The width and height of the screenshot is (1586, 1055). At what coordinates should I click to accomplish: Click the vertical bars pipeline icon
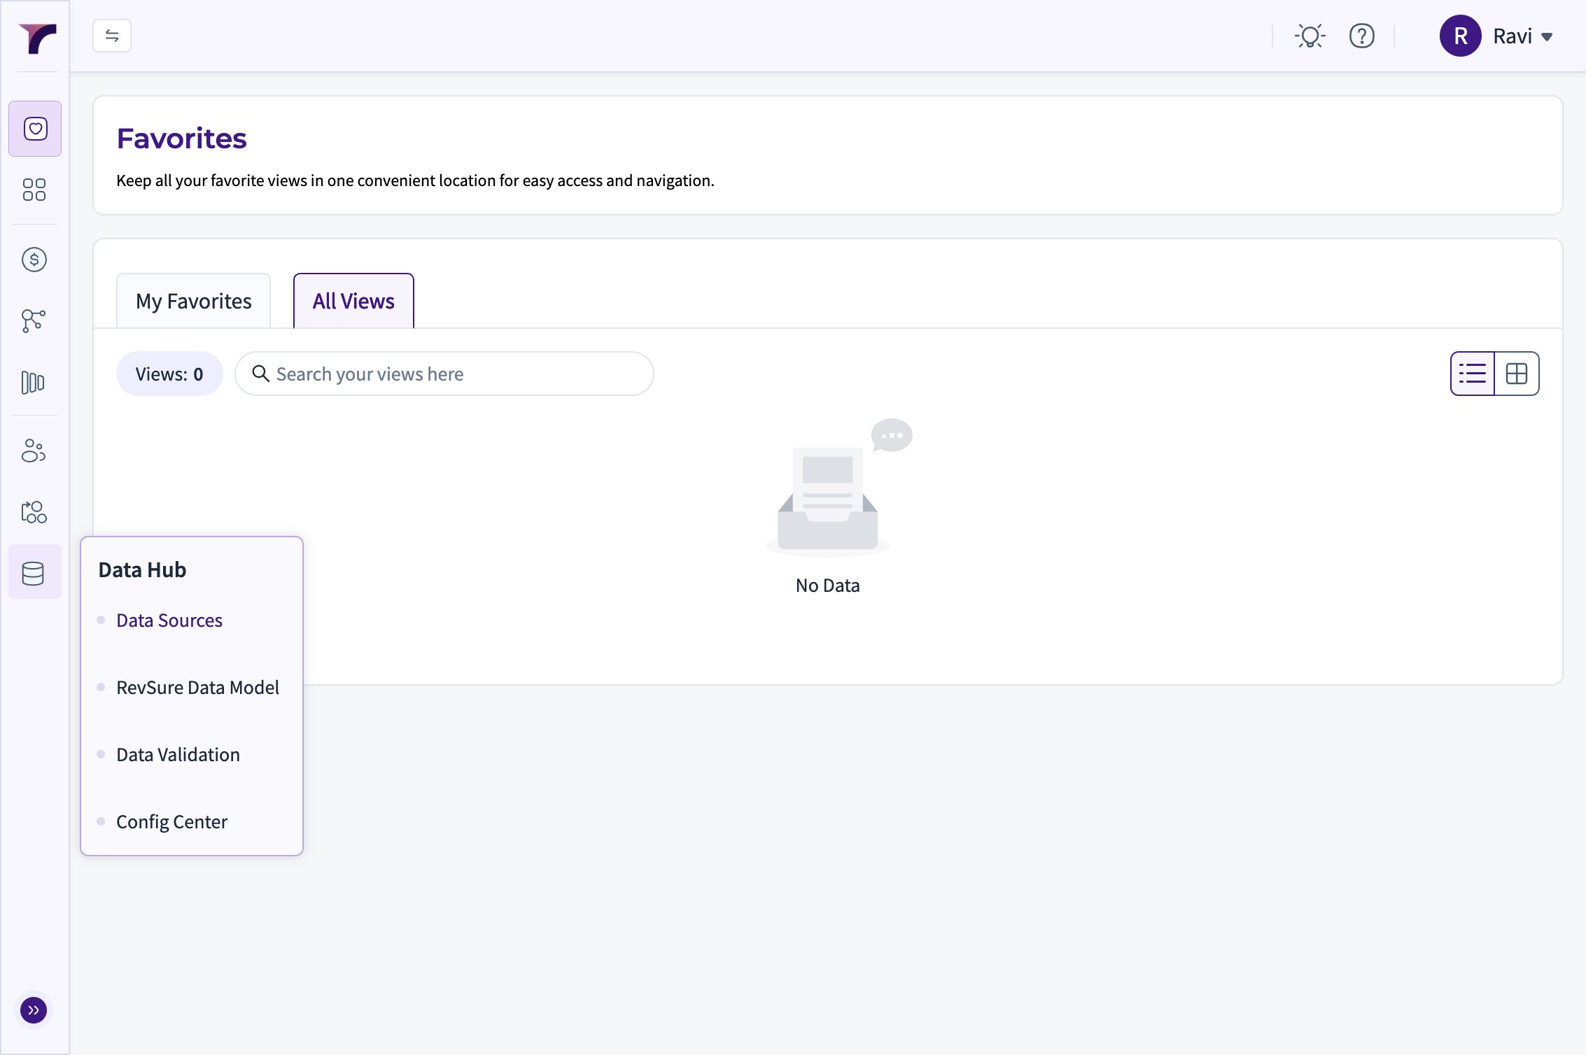[x=33, y=383]
